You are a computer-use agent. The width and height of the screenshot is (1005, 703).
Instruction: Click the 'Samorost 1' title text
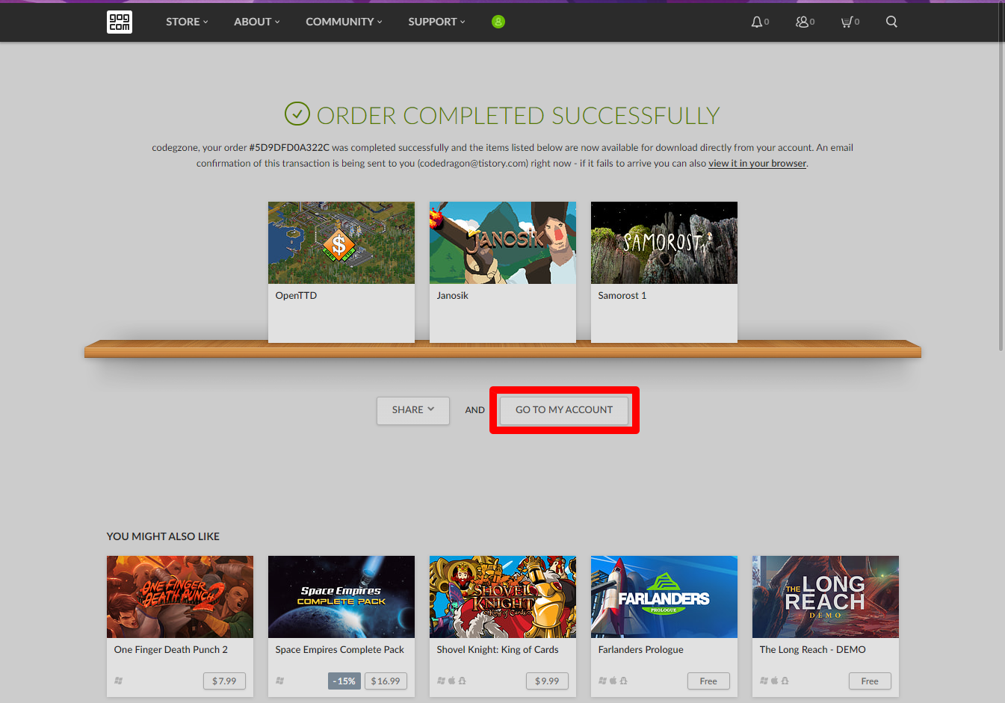point(622,295)
